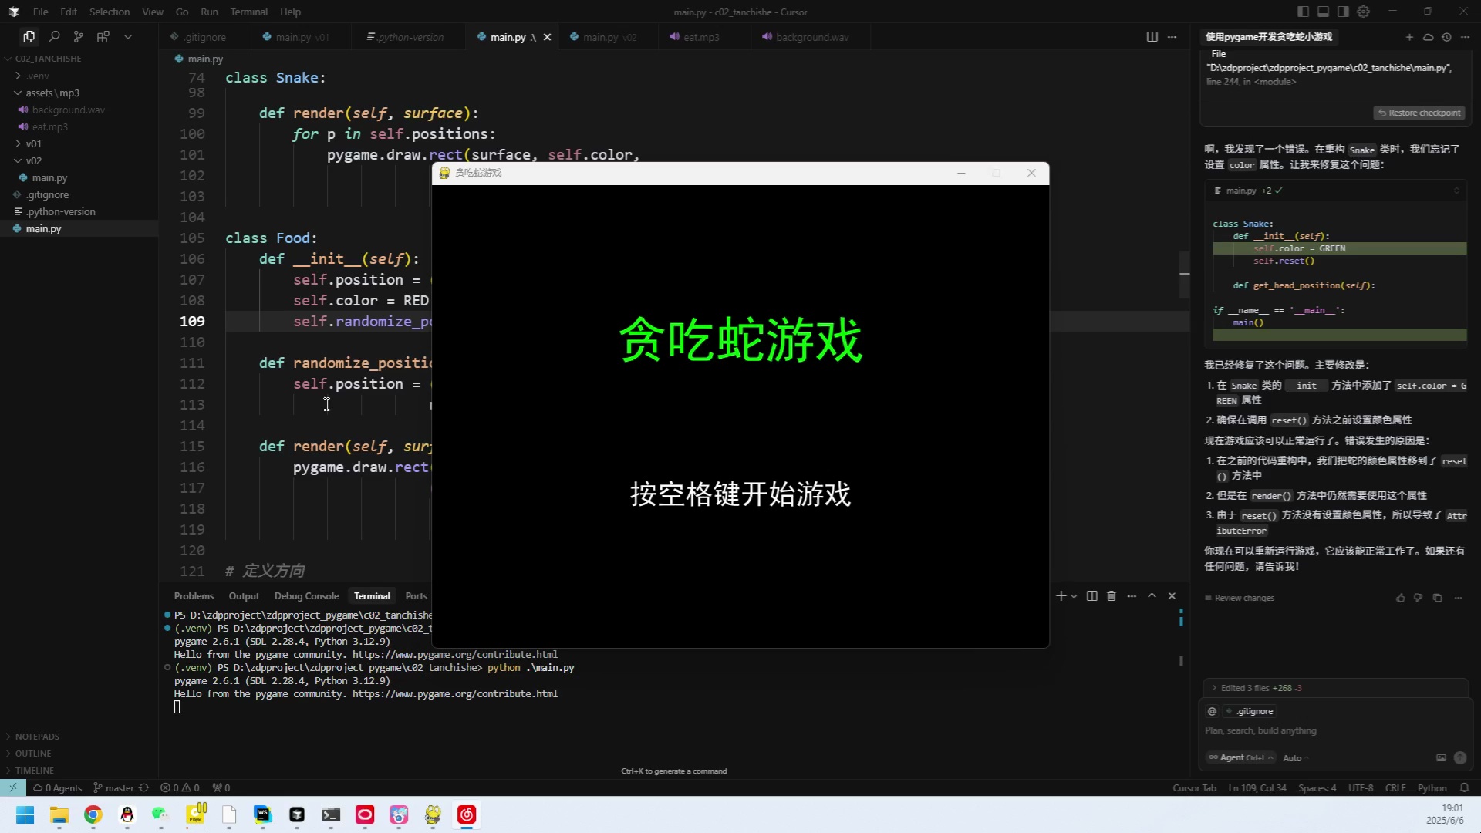Image resolution: width=1481 pixels, height=833 pixels.
Task: Open the Source Control view icon
Action: [x=79, y=36]
